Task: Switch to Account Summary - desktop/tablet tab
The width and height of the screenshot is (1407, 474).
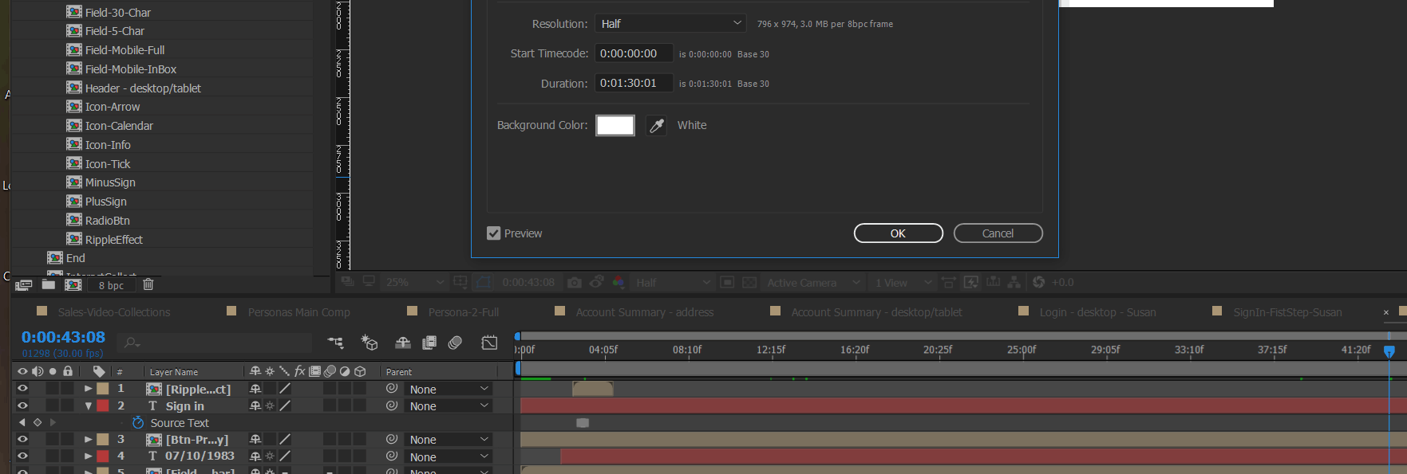Action: (x=876, y=312)
